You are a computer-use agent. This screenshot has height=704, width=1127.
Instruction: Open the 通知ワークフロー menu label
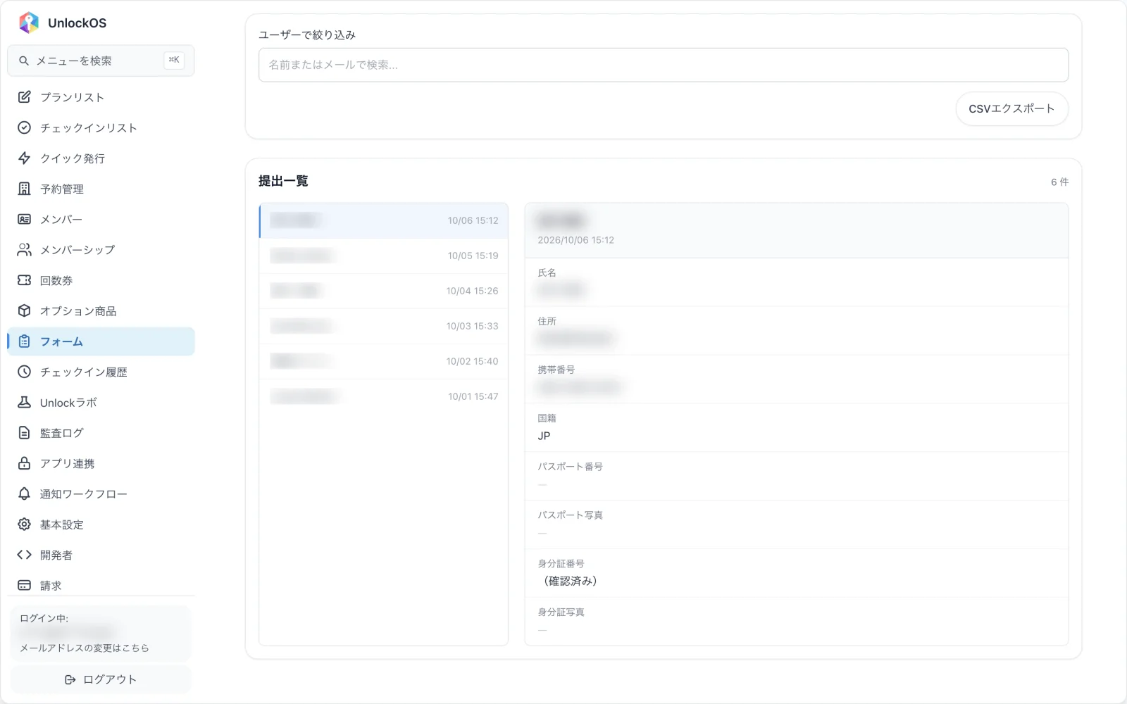click(x=84, y=494)
